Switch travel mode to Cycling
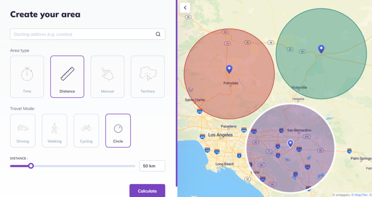This screenshot has height=197, width=372. [86, 130]
